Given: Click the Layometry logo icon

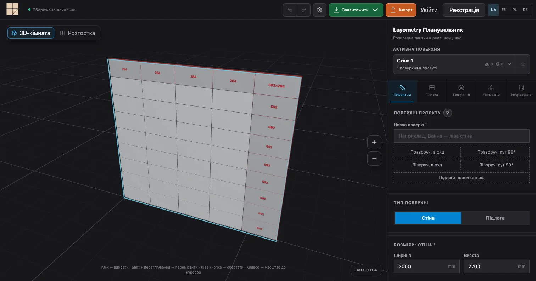Looking at the screenshot, I should pyautogui.click(x=12, y=9).
